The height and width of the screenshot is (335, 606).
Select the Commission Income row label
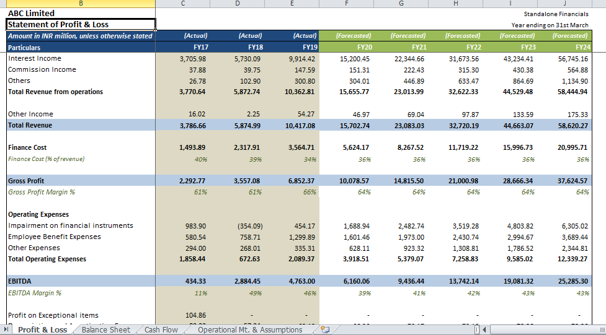[42, 69]
